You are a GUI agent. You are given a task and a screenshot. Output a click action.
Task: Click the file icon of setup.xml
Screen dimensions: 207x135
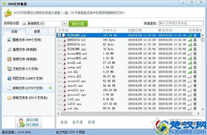64,67
